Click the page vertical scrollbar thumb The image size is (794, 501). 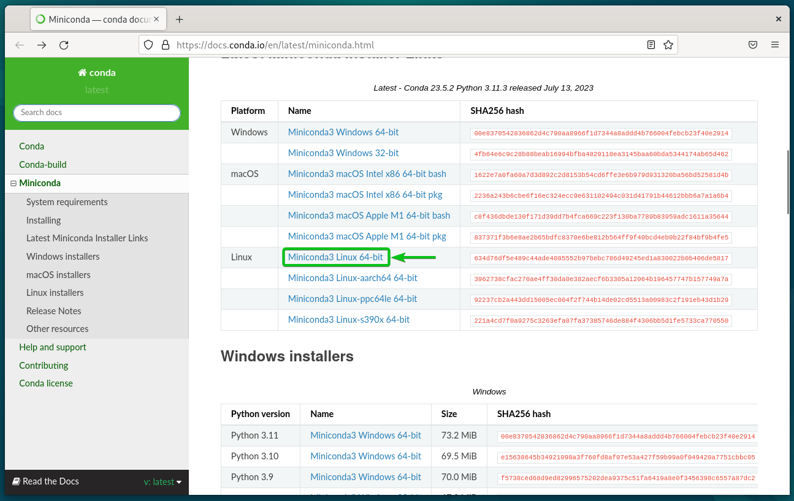[788, 181]
